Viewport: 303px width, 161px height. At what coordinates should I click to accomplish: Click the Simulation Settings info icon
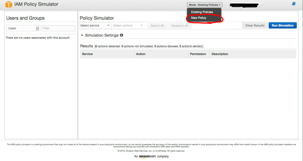point(121,35)
